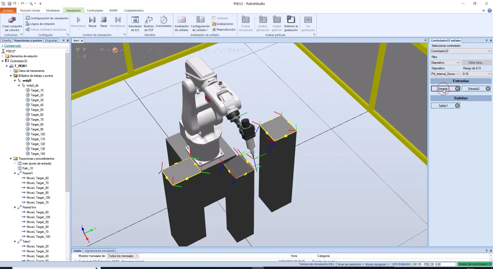
Task: Click Detener la grabación
Action: tap(291, 24)
